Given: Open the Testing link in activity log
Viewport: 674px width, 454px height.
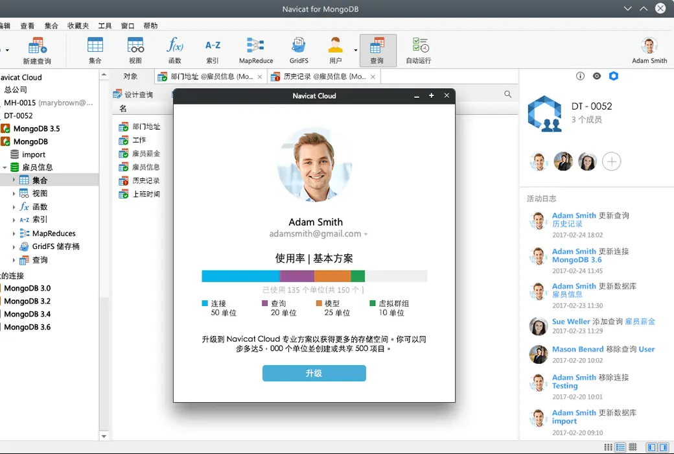Looking at the screenshot, I should (565, 386).
